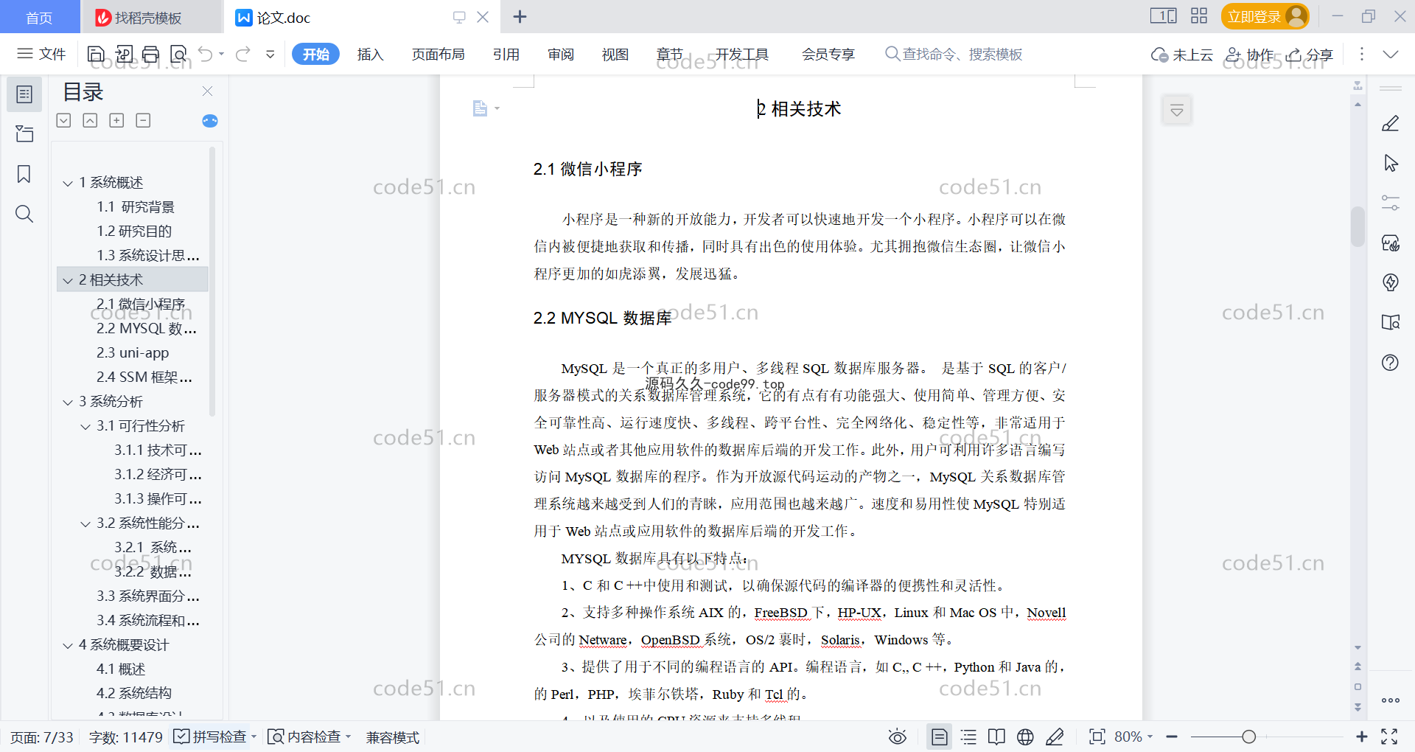
Task: Open the outline panel icon in left sidebar
Action: pyautogui.click(x=24, y=94)
